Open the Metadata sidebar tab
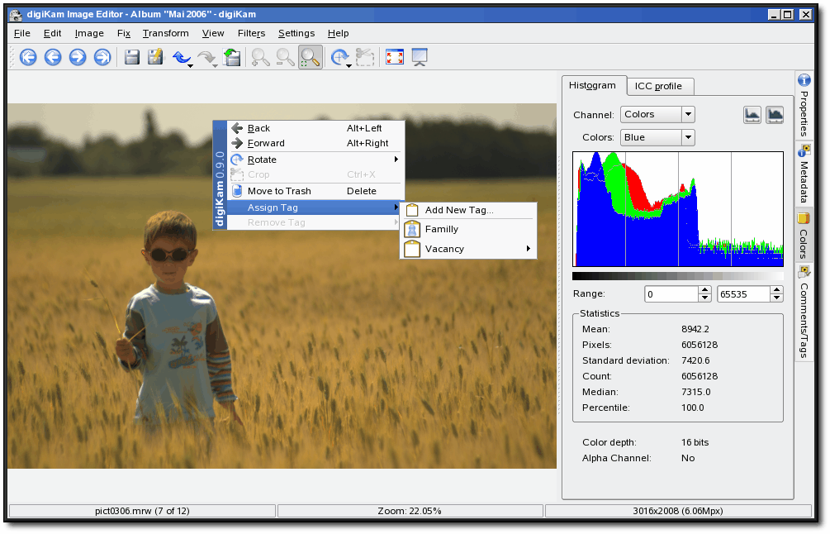 point(804,175)
